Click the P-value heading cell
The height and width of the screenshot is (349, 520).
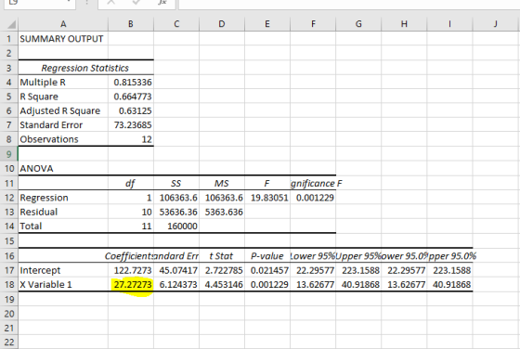pyautogui.click(x=267, y=256)
